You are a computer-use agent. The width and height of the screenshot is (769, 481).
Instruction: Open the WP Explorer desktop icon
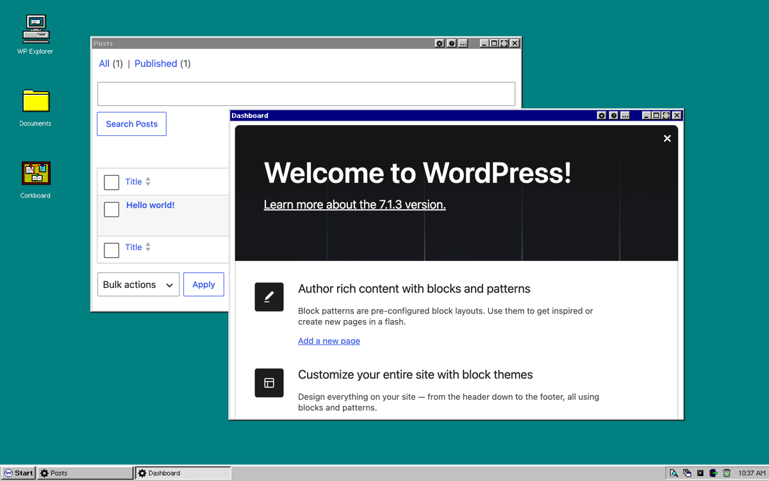coord(35,35)
